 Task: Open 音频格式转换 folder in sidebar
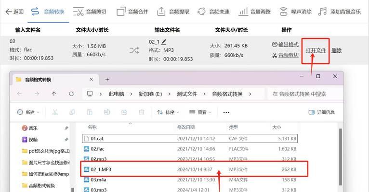point(39,185)
